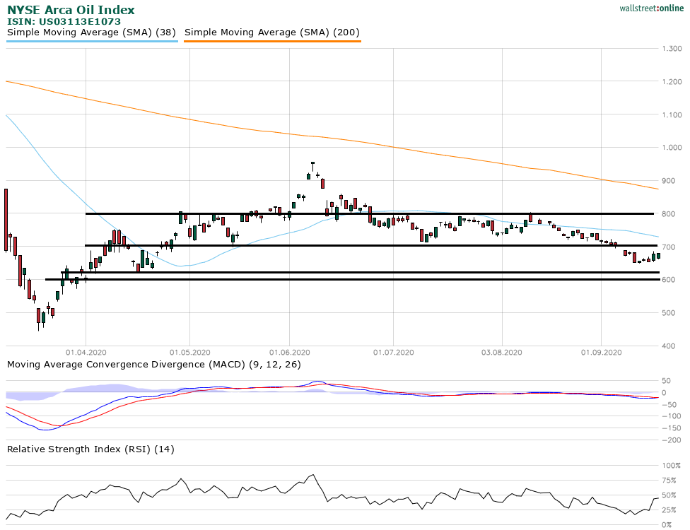690x530 pixels.
Task: Click the 1.300 price axis label
Action: click(671, 49)
